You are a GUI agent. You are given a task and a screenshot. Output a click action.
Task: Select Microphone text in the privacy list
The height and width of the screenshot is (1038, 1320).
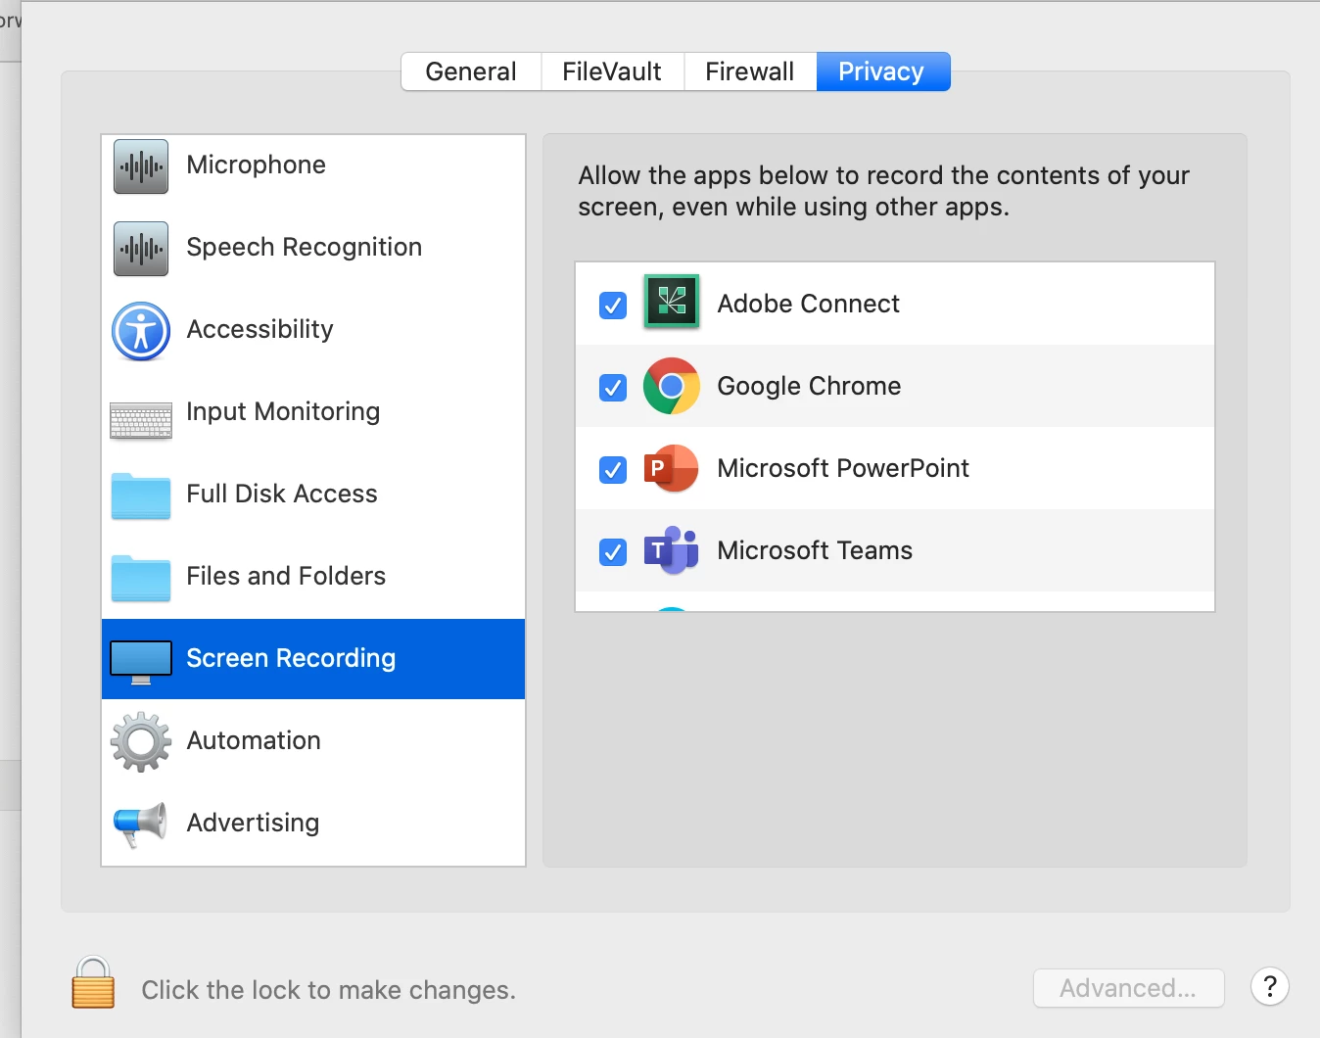coord(257,165)
